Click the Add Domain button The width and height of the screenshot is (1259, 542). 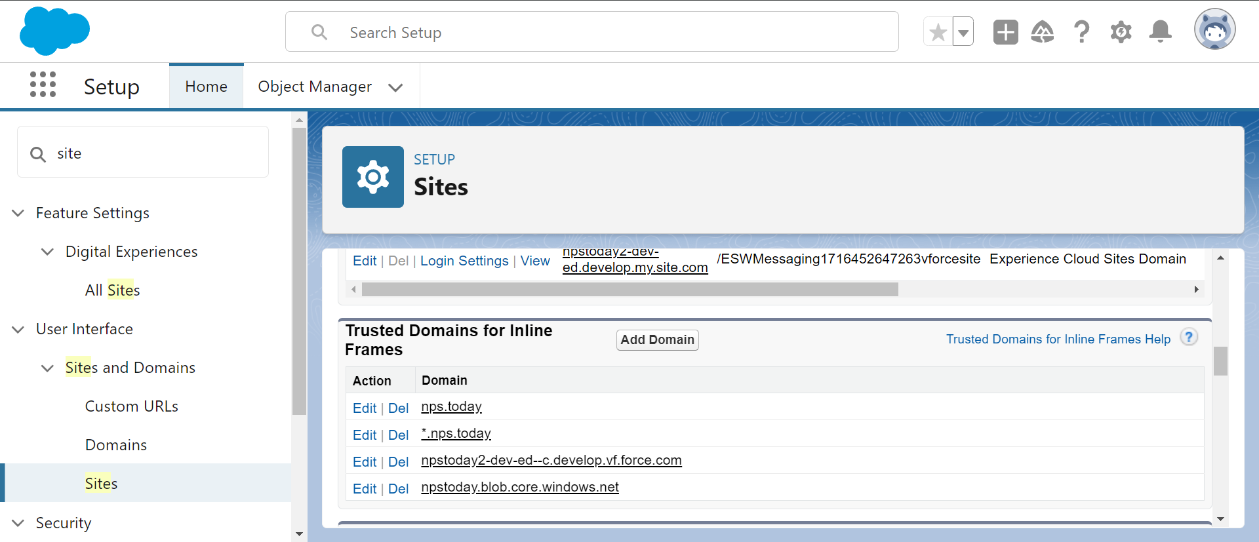(x=658, y=339)
